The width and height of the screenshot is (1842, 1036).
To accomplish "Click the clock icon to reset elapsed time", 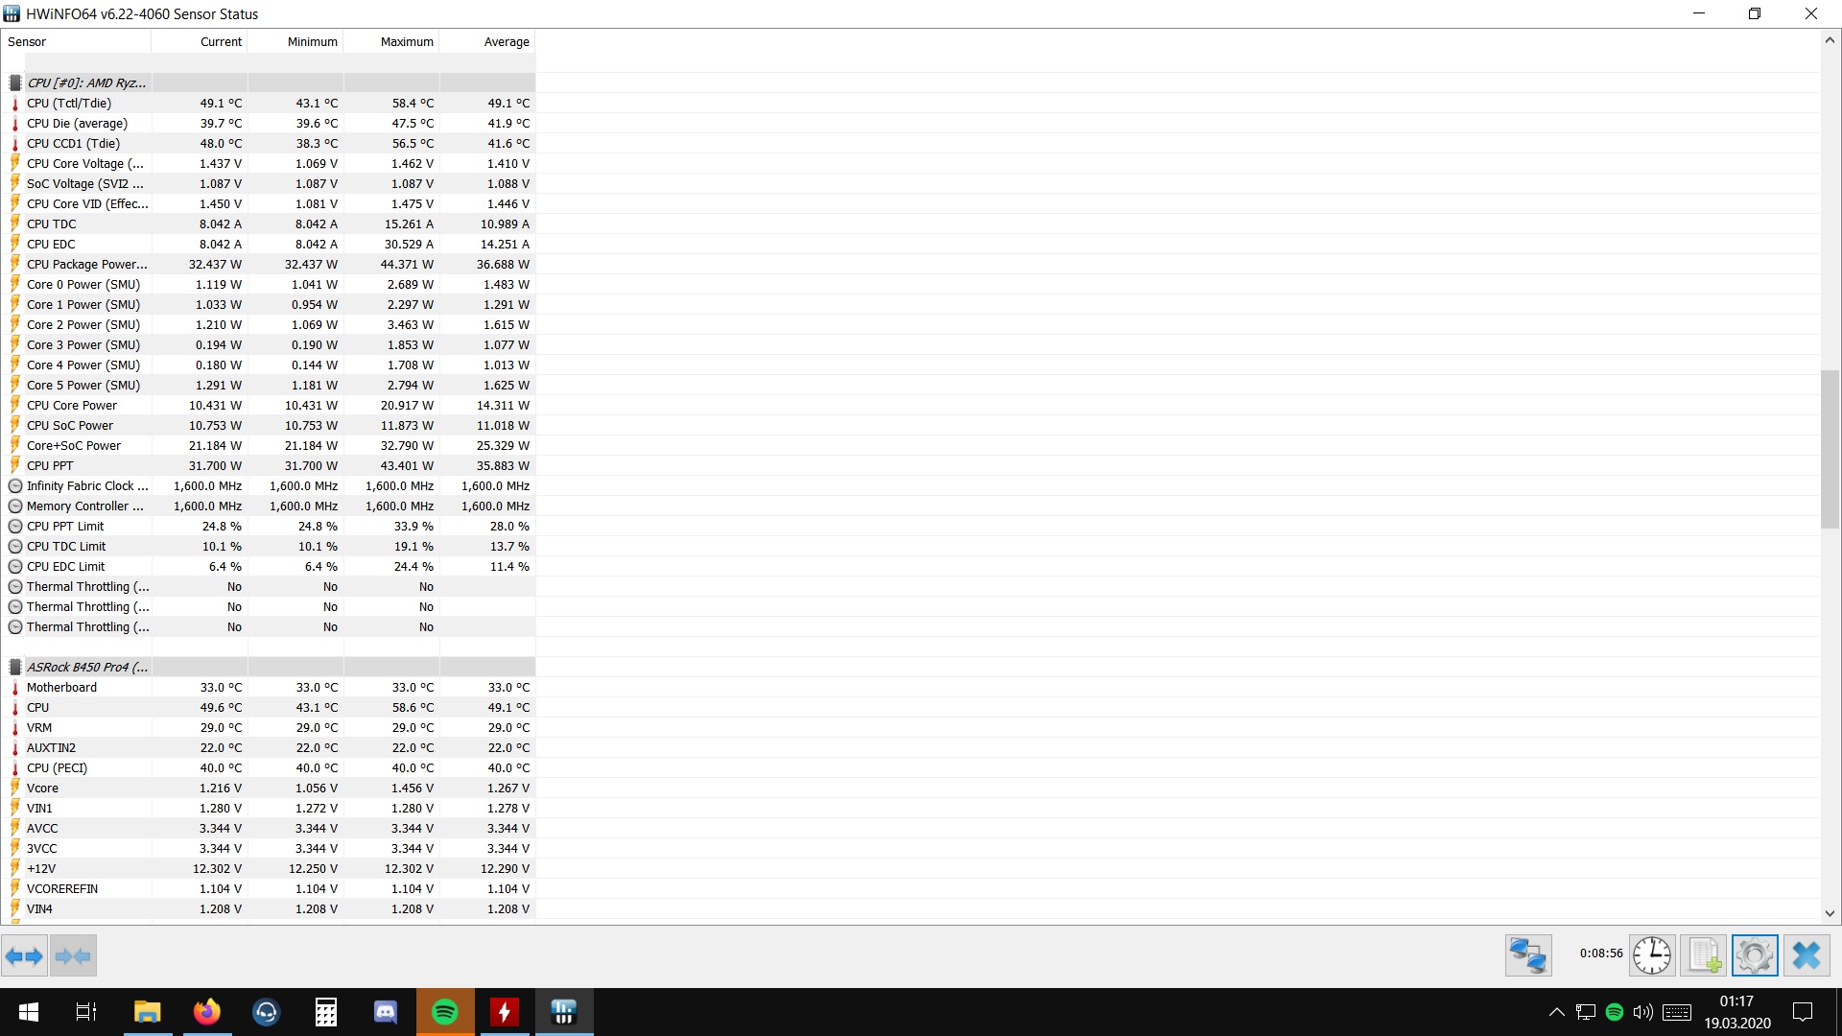I will coord(1652,955).
